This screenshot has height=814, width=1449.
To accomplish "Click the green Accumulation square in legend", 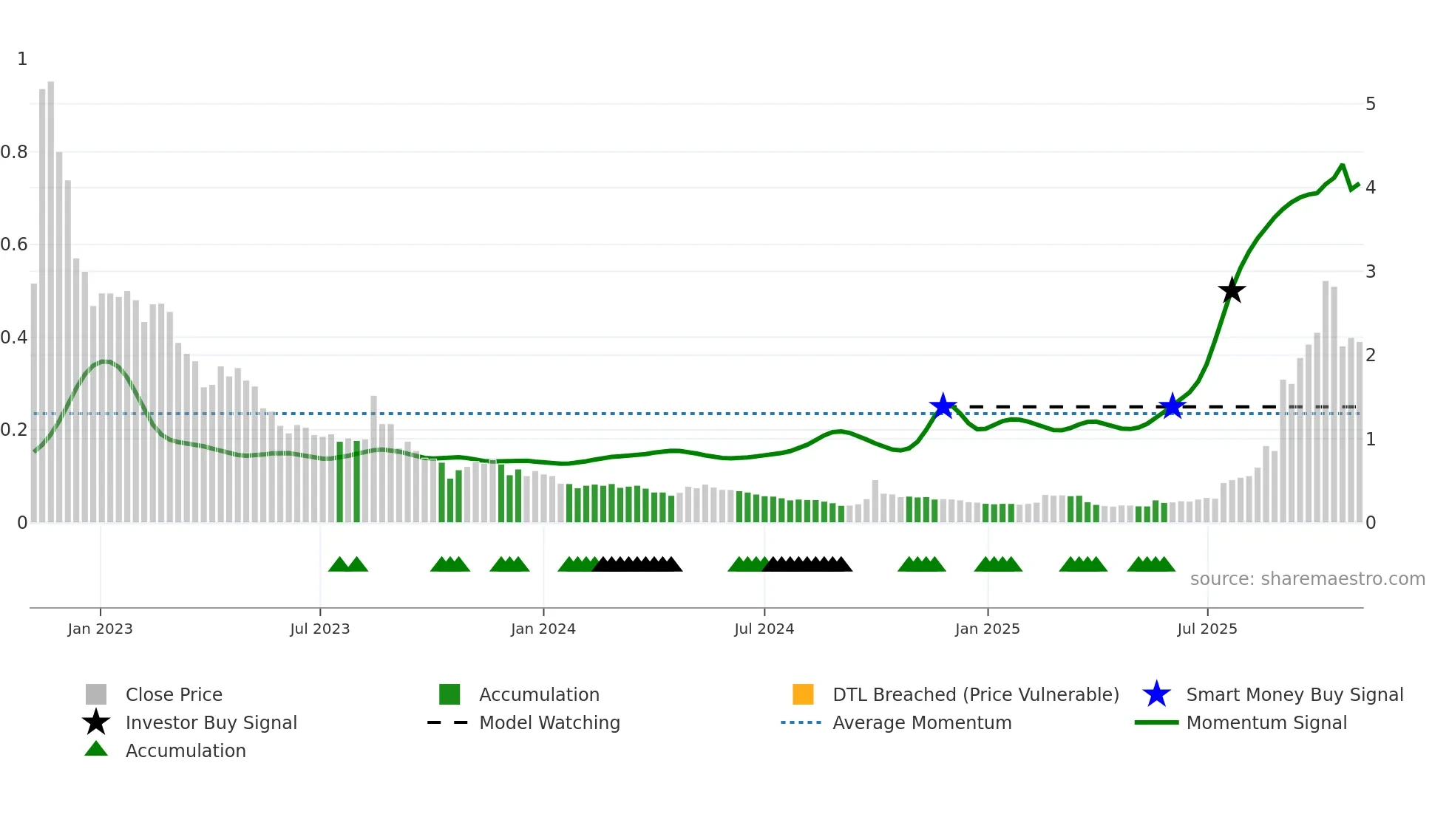I will click(x=449, y=694).
